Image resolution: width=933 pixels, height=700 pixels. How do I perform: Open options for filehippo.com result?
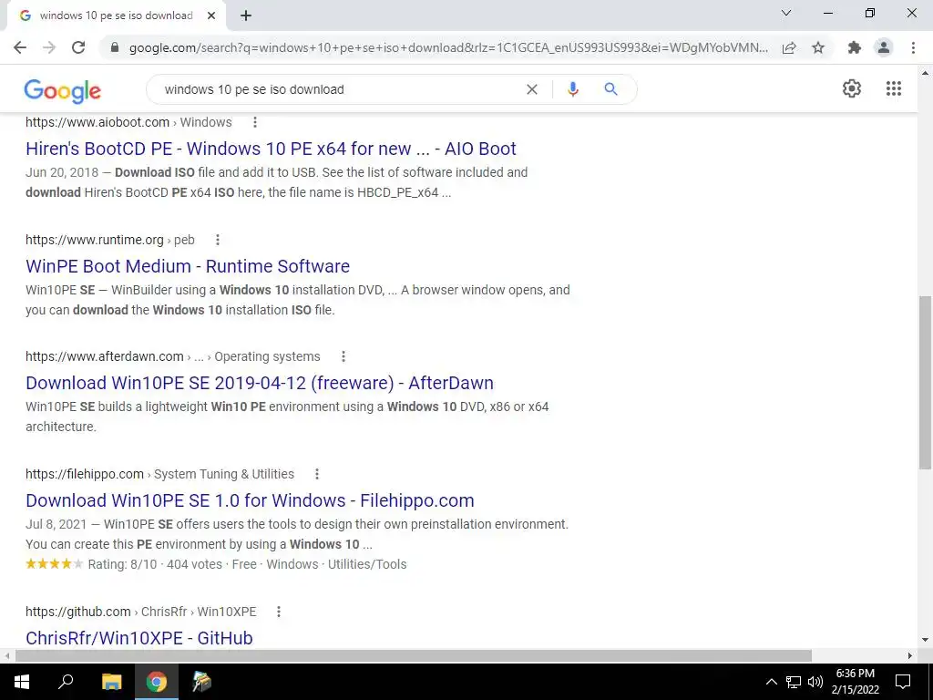tap(317, 474)
